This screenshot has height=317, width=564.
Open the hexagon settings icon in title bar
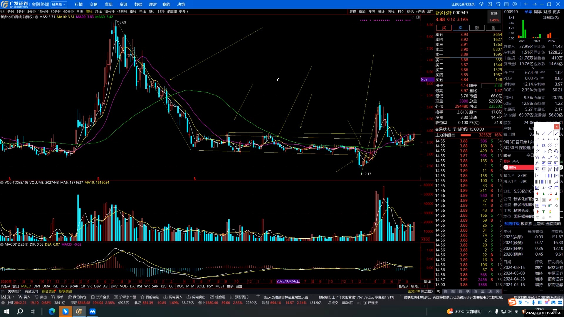[x=514, y=4]
